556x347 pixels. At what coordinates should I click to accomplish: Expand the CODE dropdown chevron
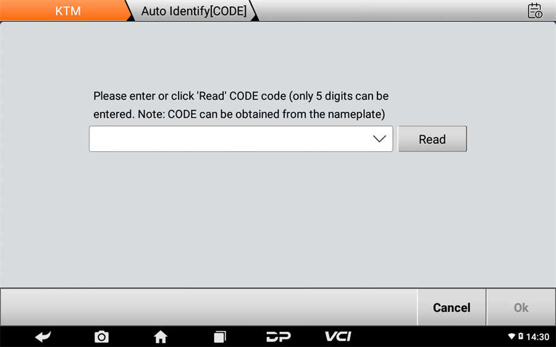[379, 139]
